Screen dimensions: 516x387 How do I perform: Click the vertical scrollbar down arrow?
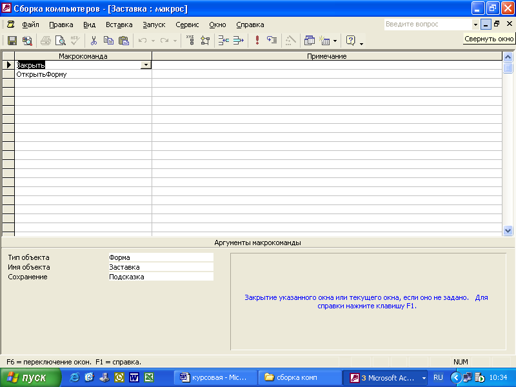[x=508, y=230]
